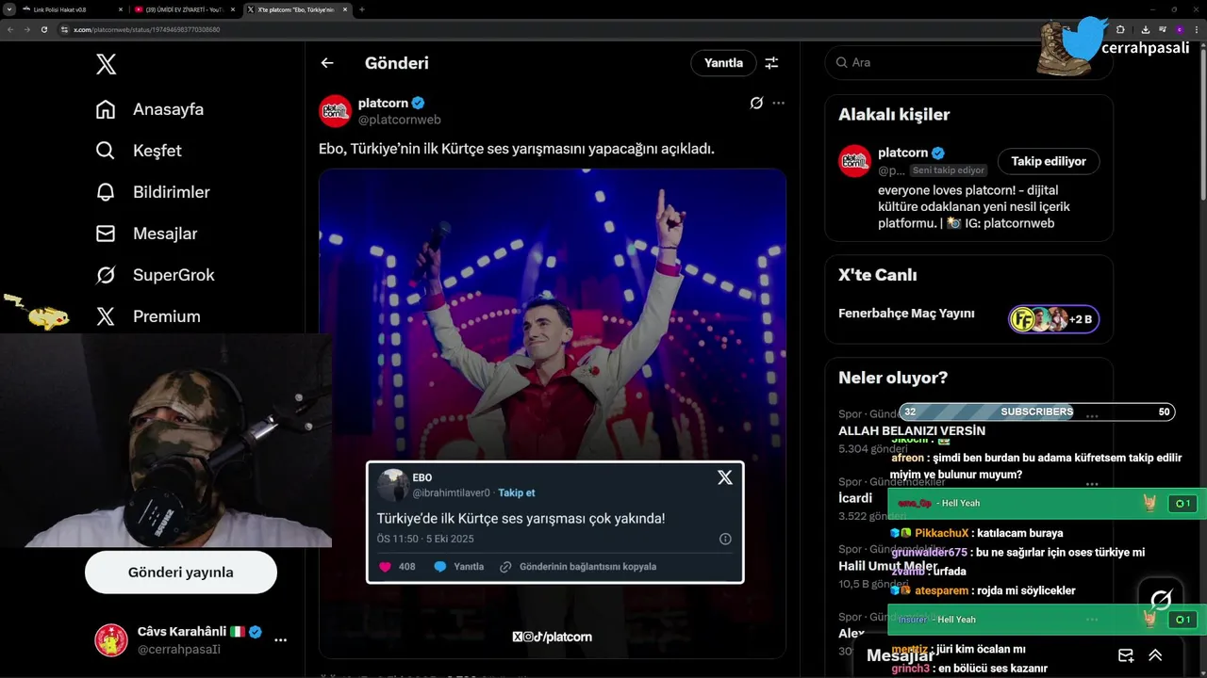Screen dimensions: 1207x678
Task: Click the heart icon with 408 likes
Action: tap(385, 567)
